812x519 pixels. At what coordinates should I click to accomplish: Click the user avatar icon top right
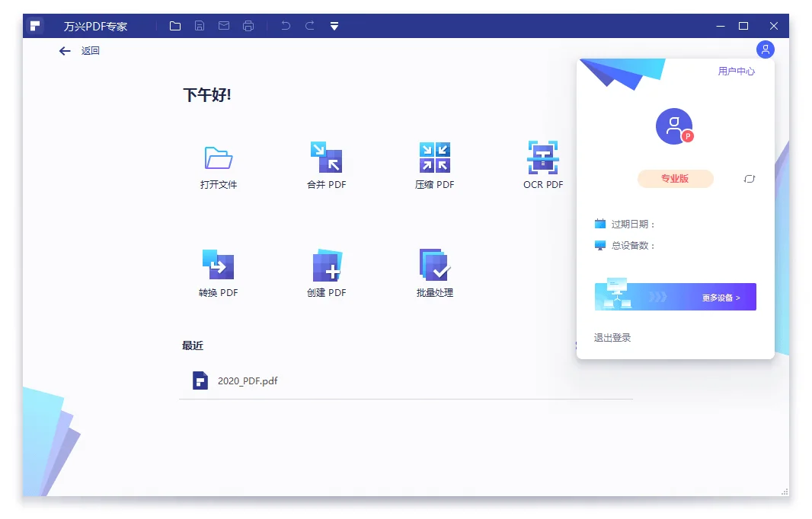pos(765,49)
